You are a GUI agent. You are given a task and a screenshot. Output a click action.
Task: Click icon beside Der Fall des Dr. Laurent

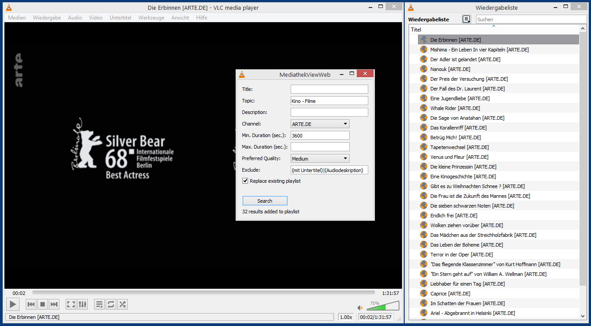(424, 88)
